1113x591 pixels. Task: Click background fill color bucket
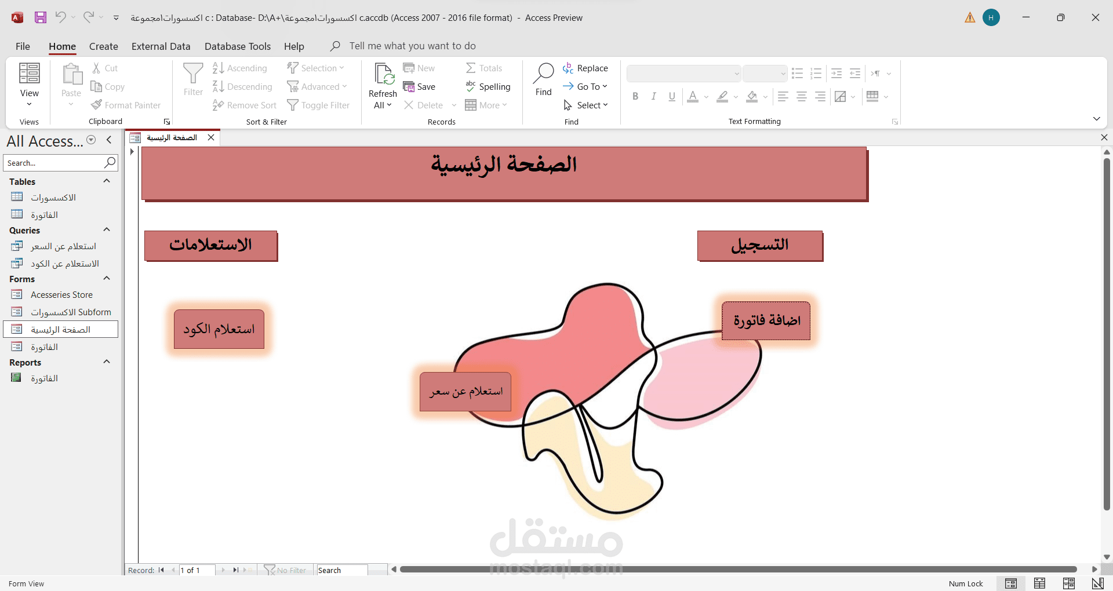pos(752,97)
